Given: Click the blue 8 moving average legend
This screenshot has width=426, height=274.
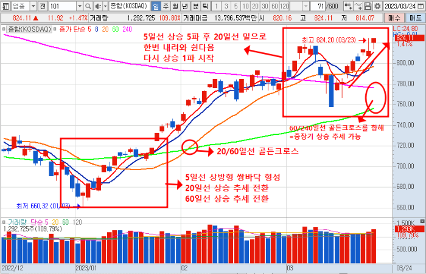Looking at the screenshot, I should [x=97, y=29].
